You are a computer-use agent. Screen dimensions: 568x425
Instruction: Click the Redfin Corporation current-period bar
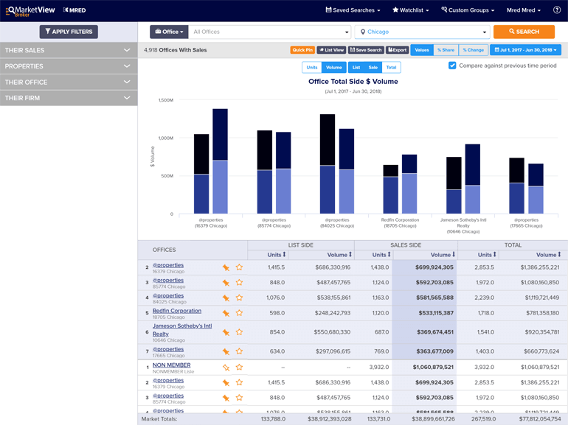pyautogui.click(x=409, y=183)
